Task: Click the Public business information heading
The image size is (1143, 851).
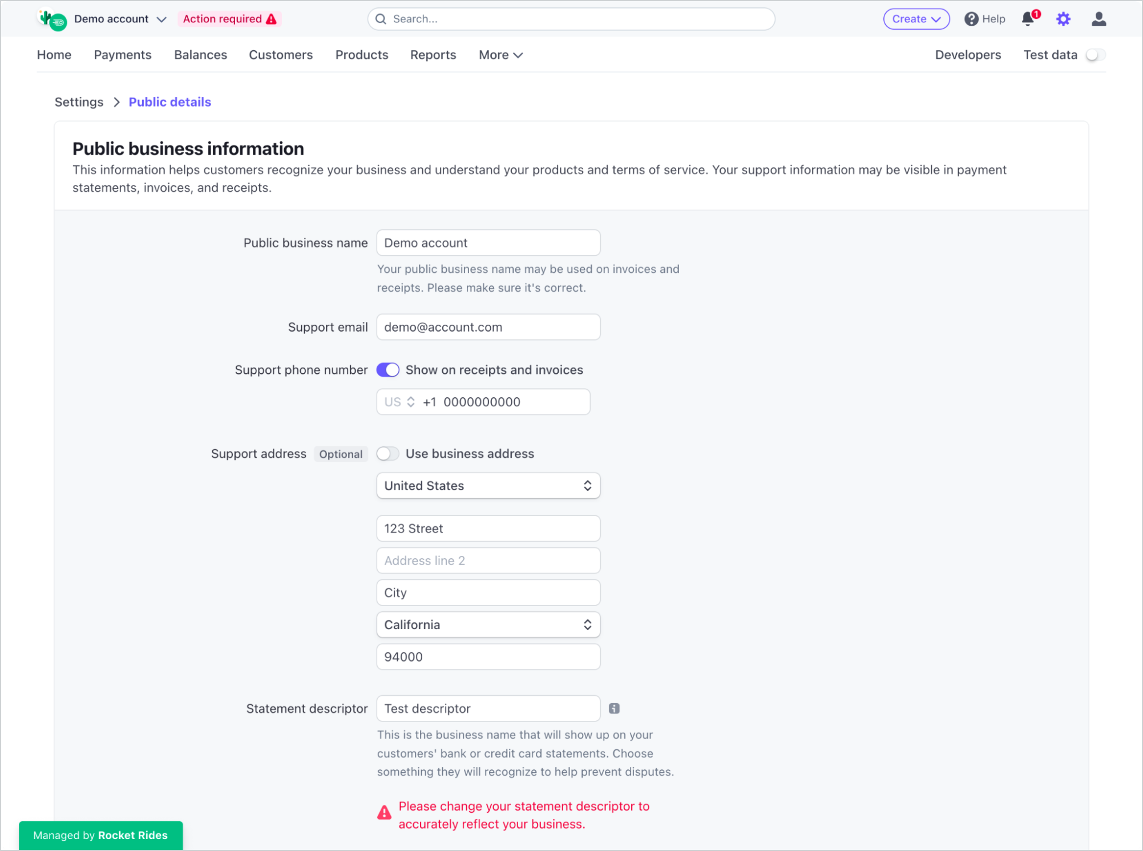Action: point(188,148)
